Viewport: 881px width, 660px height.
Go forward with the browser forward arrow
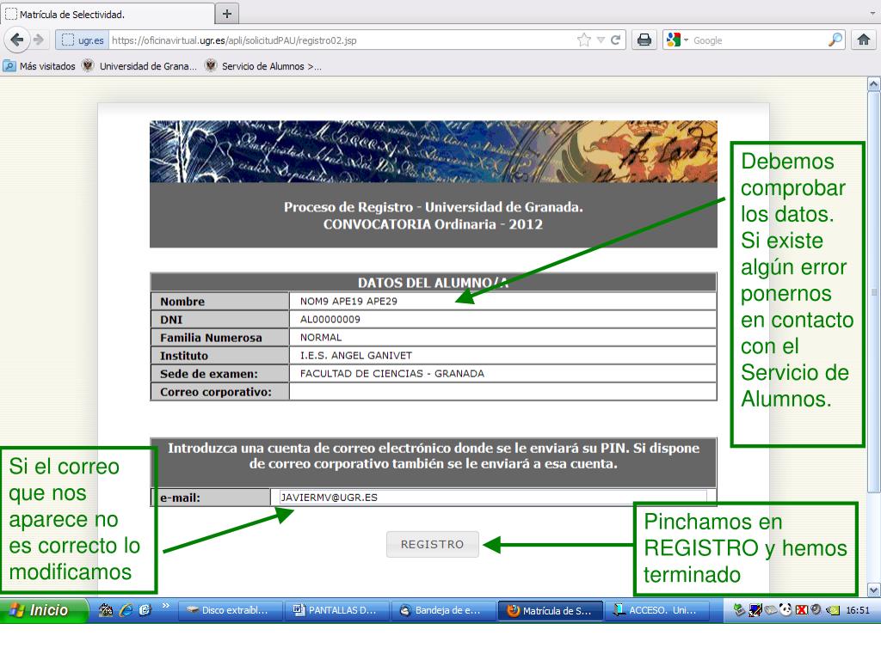[x=38, y=40]
